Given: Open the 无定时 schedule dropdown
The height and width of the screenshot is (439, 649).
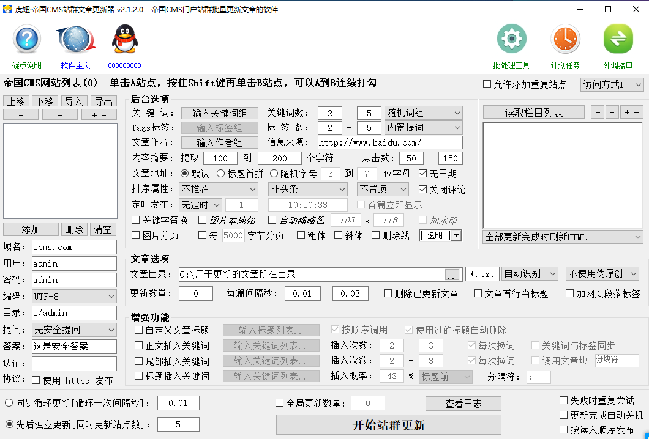Looking at the screenshot, I should tap(200, 205).
